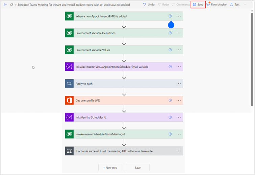Open ellipsis menu of Get user profile (V2)
Screen dimensions: 255x175
179,100
